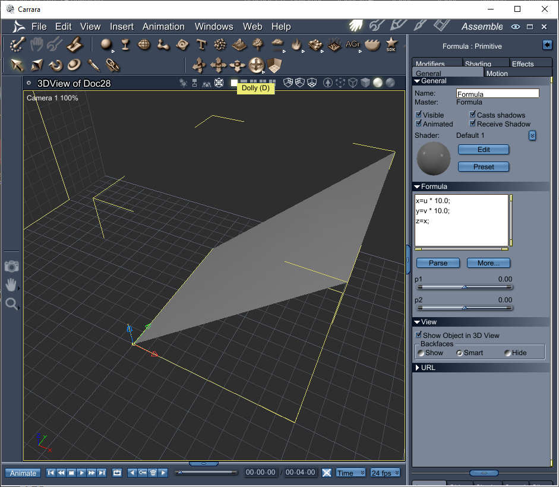Viewport: 559px width, 487px height.
Task: Click the p1 slider
Action: (465, 287)
